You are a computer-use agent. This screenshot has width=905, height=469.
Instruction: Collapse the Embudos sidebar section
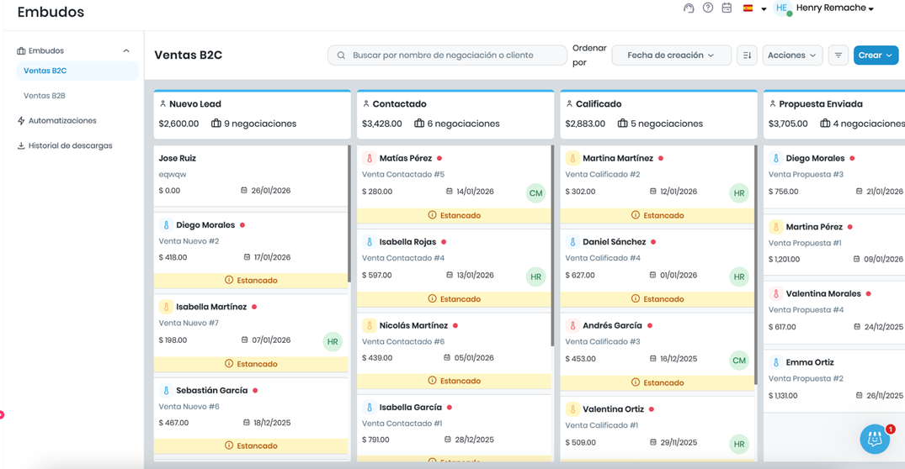coord(125,50)
